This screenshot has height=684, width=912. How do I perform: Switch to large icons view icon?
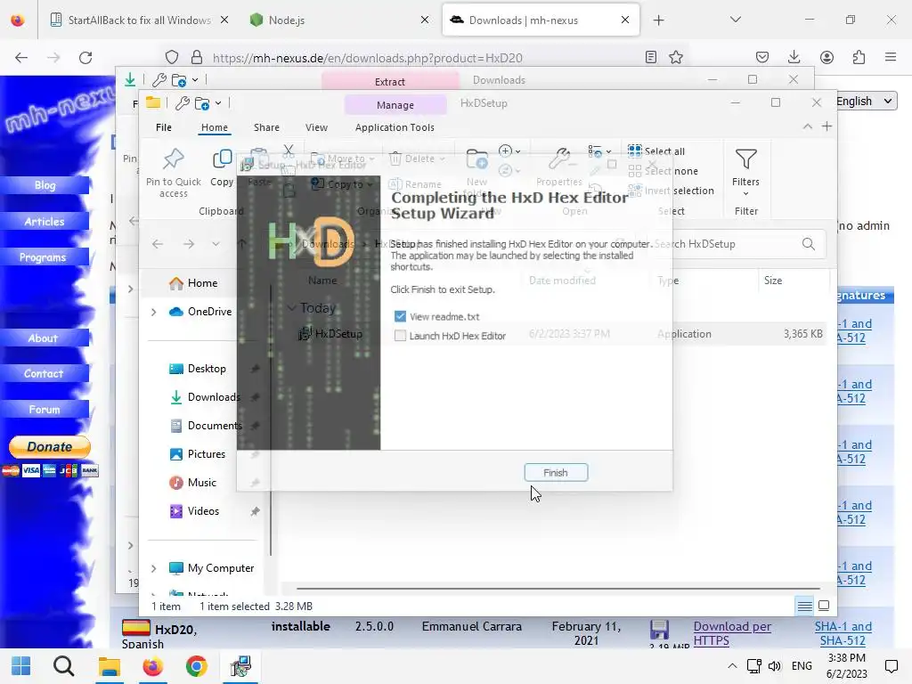[x=824, y=606]
